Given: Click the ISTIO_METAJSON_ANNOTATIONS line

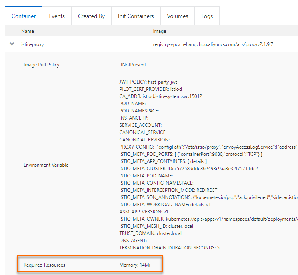Looking at the screenshot, I should [x=208, y=197].
